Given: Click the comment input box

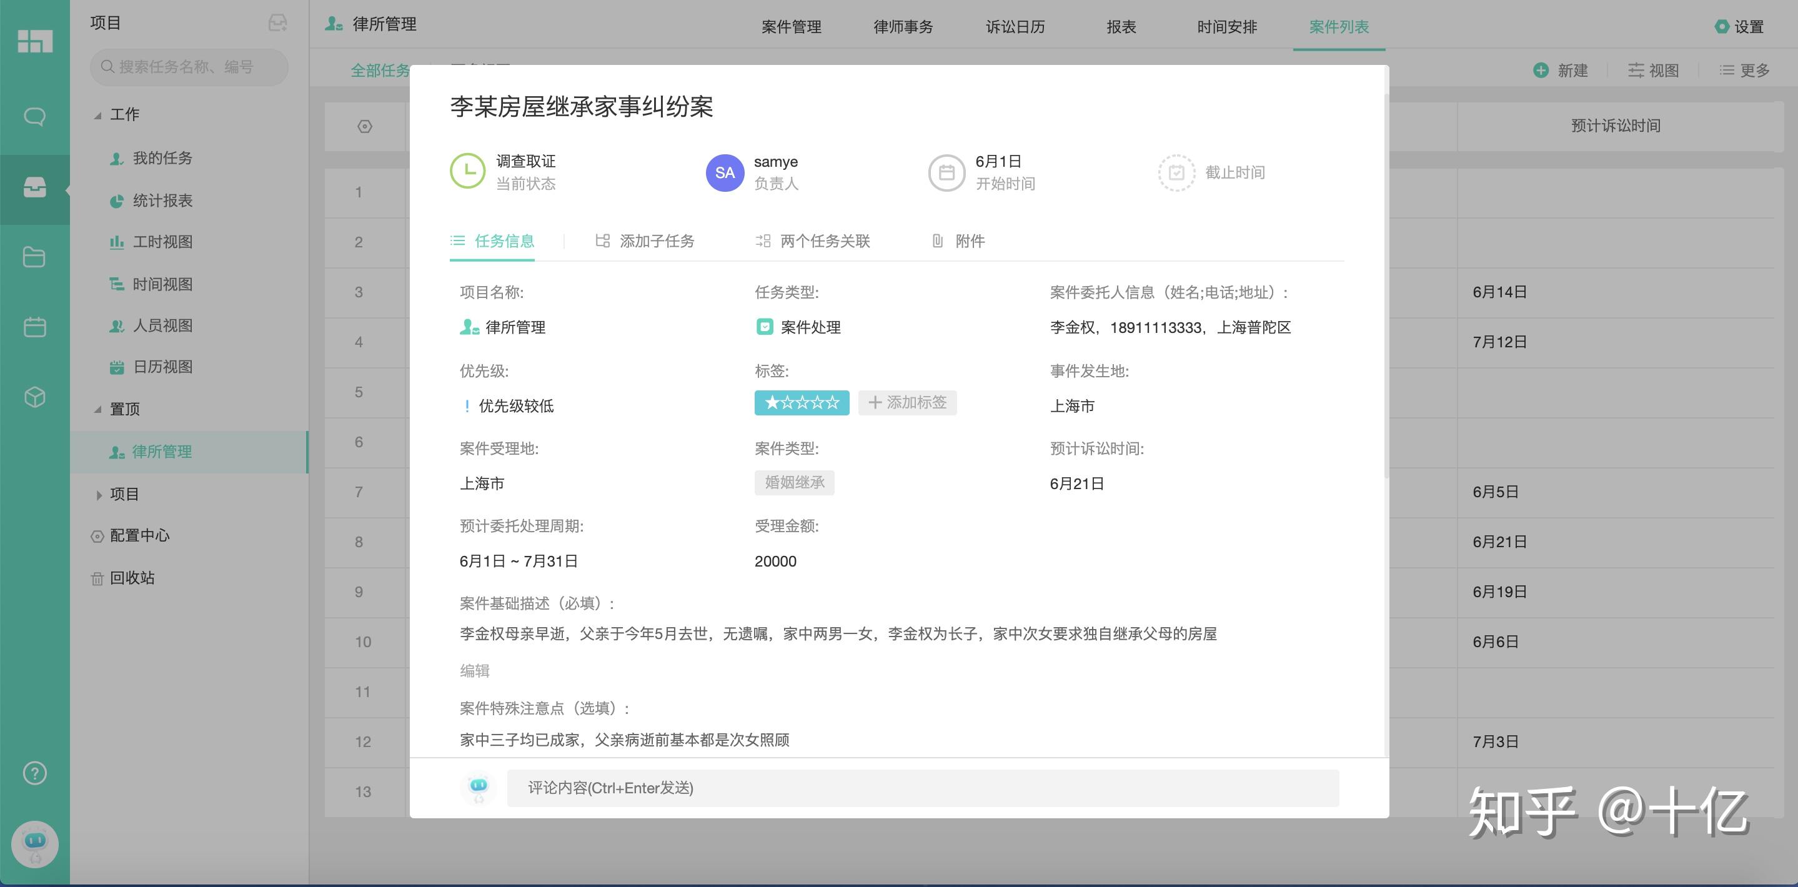Looking at the screenshot, I should [x=923, y=788].
